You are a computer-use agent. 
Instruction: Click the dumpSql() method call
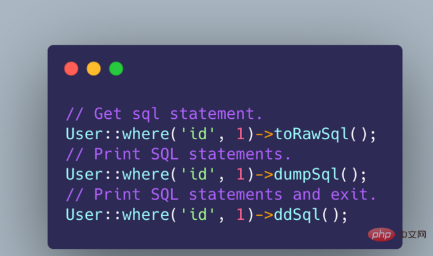pos(320,175)
